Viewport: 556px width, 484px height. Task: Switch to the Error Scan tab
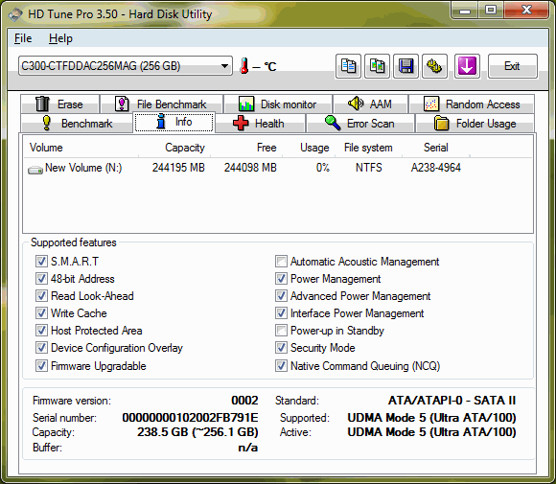(x=360, y=124)
